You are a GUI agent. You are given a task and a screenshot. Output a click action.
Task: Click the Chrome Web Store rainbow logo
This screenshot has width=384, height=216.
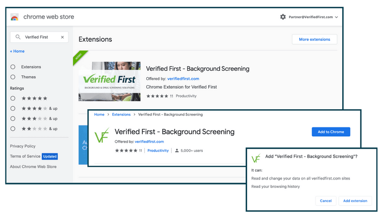[14, 17]
